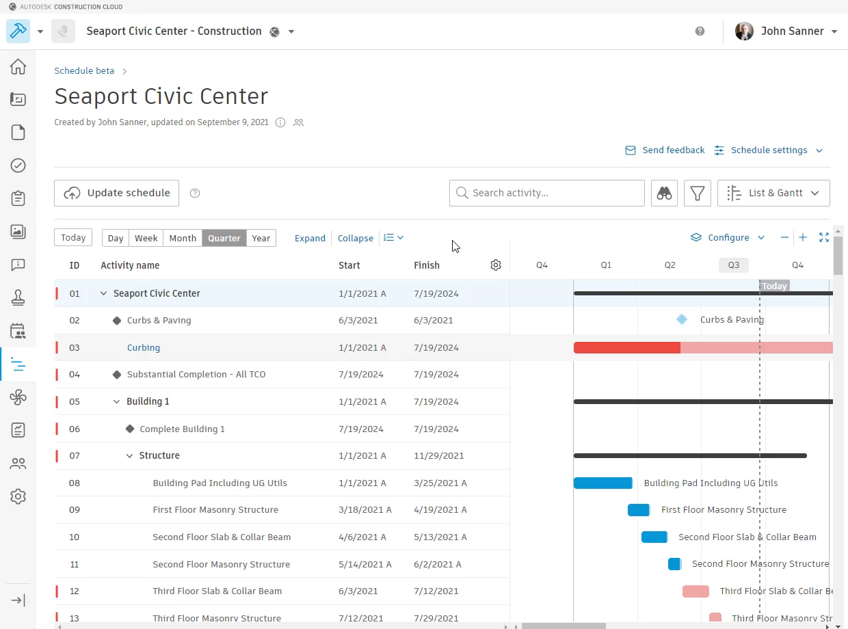Switch time scale to Day

(116, 238)
